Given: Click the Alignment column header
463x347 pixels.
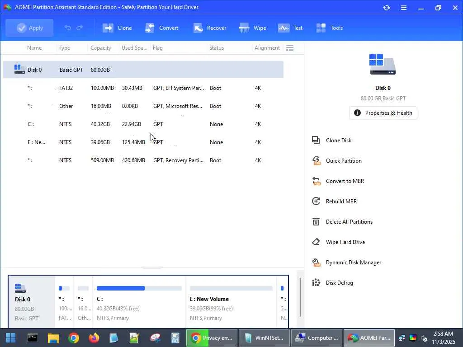Looking at the screenshot, I should pyautogui.click(x=267, y=48).
